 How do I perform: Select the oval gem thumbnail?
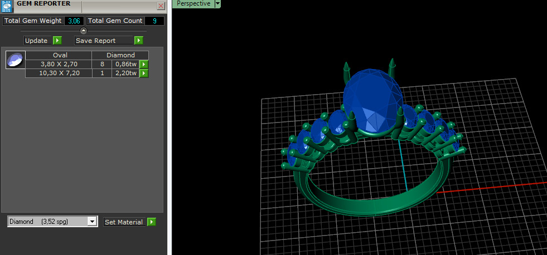(x=16, y=60)
